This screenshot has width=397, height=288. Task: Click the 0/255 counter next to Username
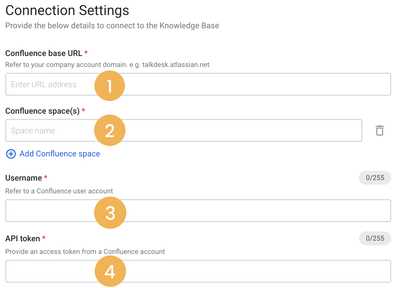click(375, 178)
